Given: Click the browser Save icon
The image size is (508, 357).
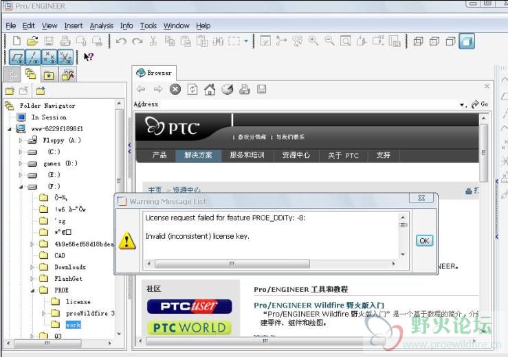Looking at the screenshot, I should [x=261, y=89].
